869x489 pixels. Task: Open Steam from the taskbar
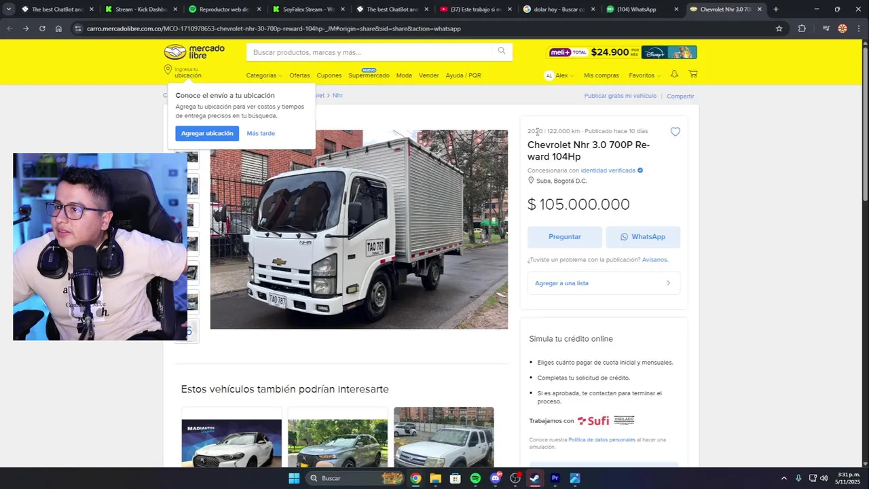tap(535, 478)
